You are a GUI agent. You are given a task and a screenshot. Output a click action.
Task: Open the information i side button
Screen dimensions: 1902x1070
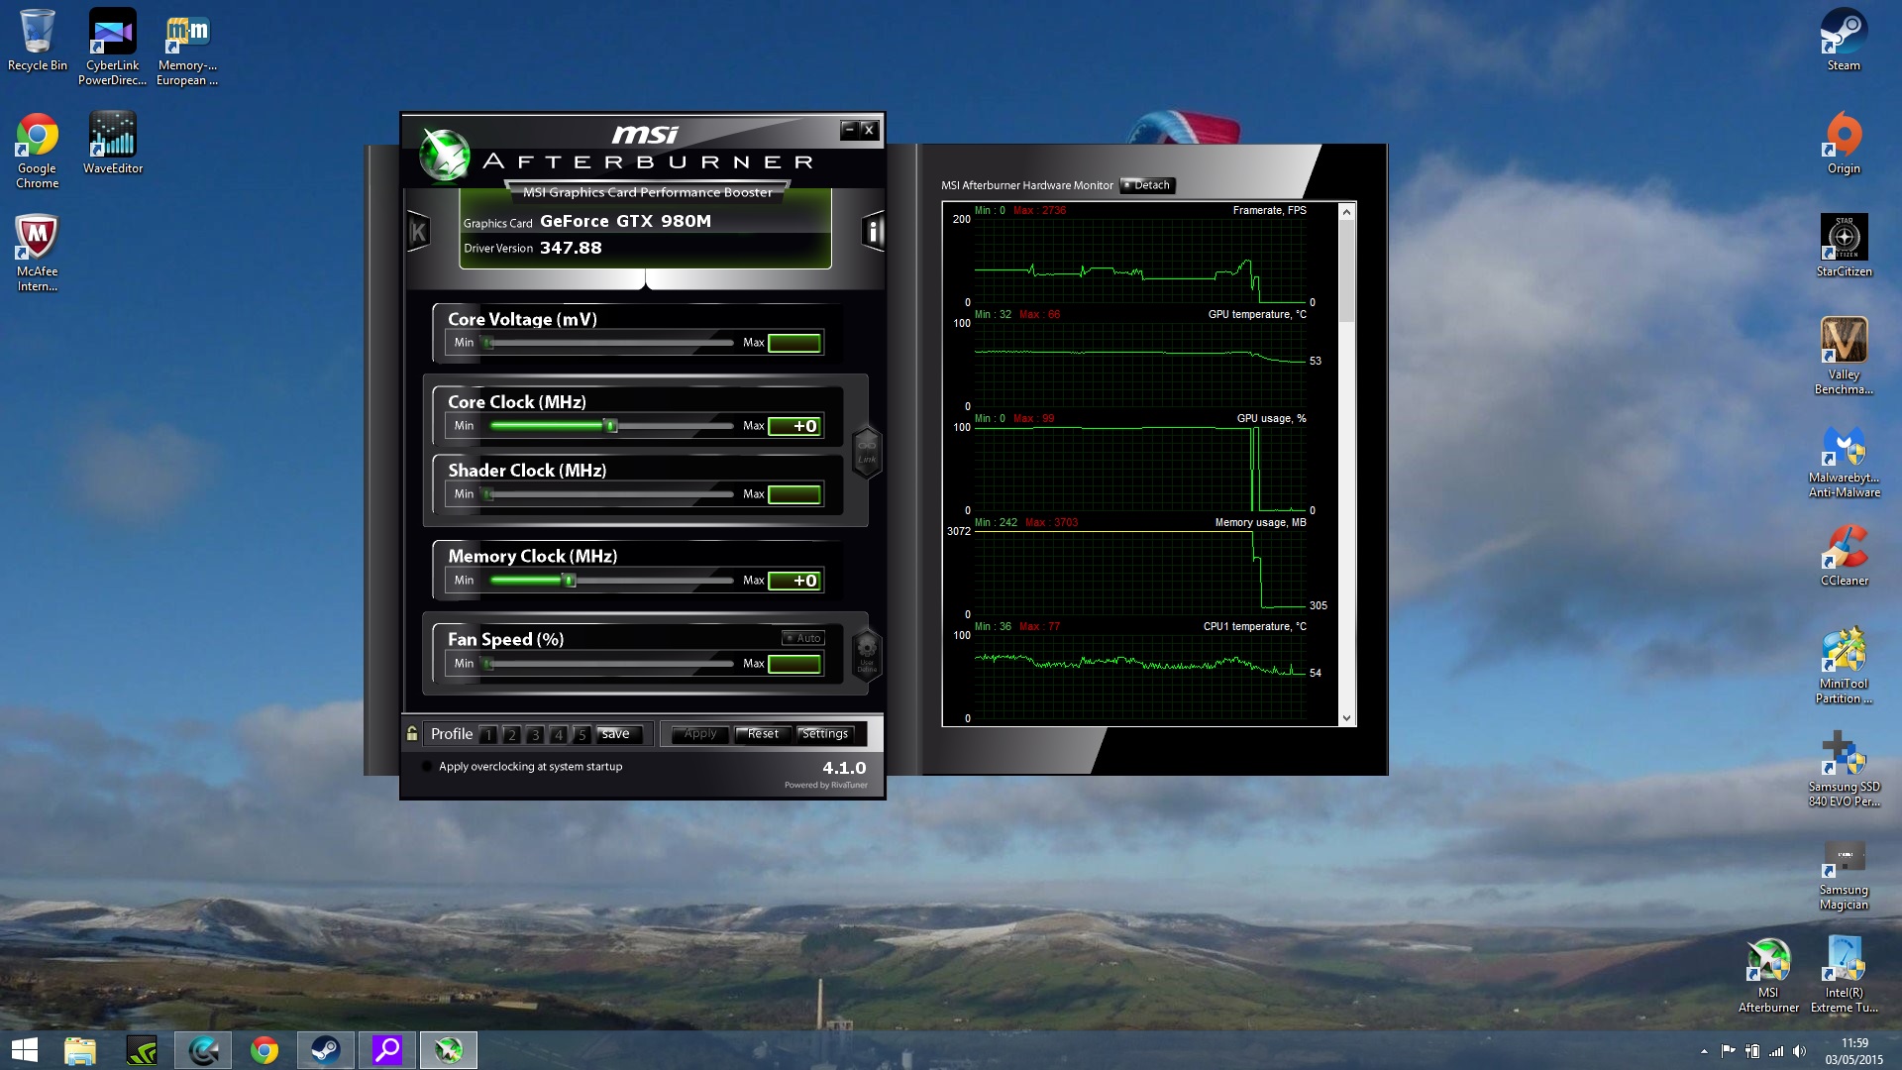coord(873,232)
